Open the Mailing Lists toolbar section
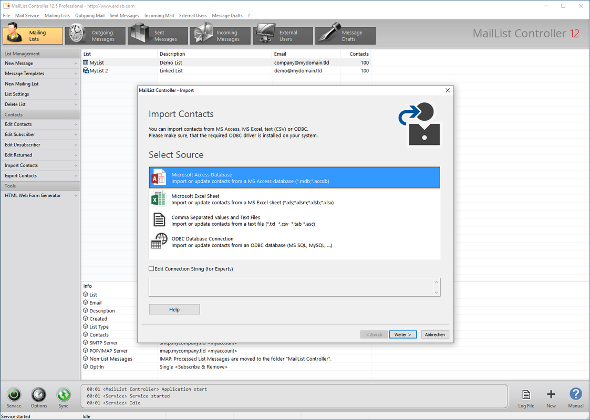The image size is (590, 420). [x=33, y=35]
